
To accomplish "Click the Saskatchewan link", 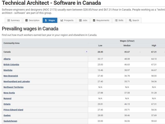I will pyautogui.click(x=10, y=121).
